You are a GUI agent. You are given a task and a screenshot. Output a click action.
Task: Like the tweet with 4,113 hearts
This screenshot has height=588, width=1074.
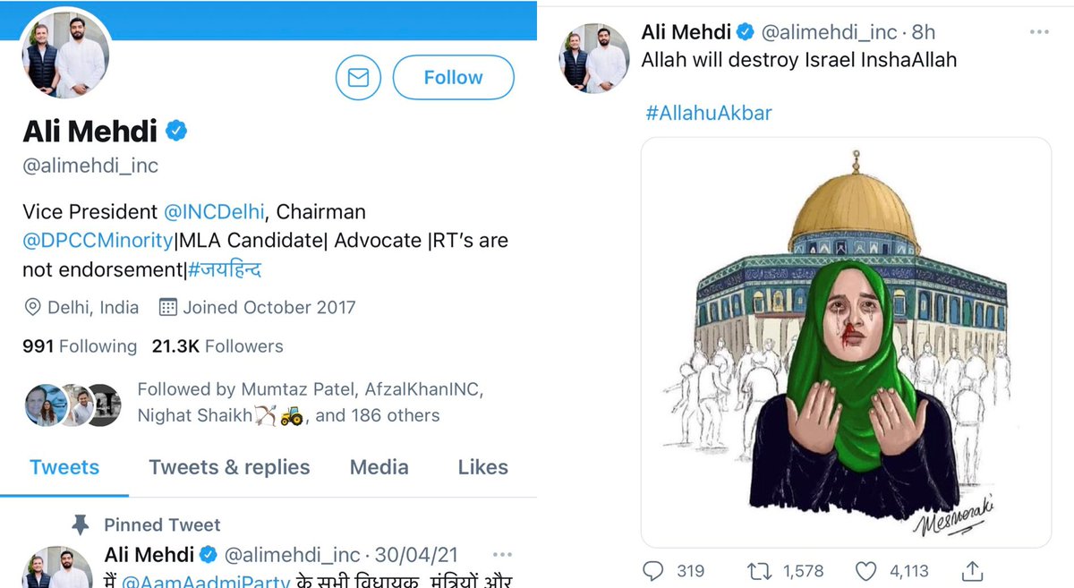[x=865, y=570]
